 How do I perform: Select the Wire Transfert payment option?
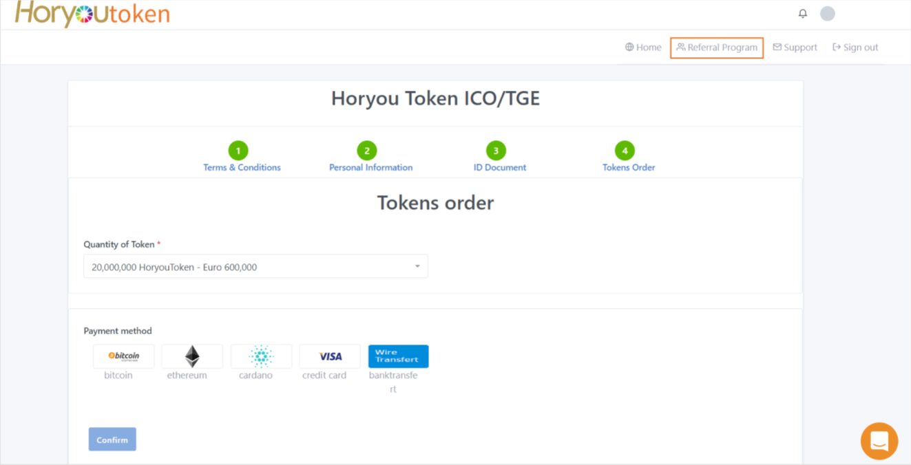(x=399, y=356)
